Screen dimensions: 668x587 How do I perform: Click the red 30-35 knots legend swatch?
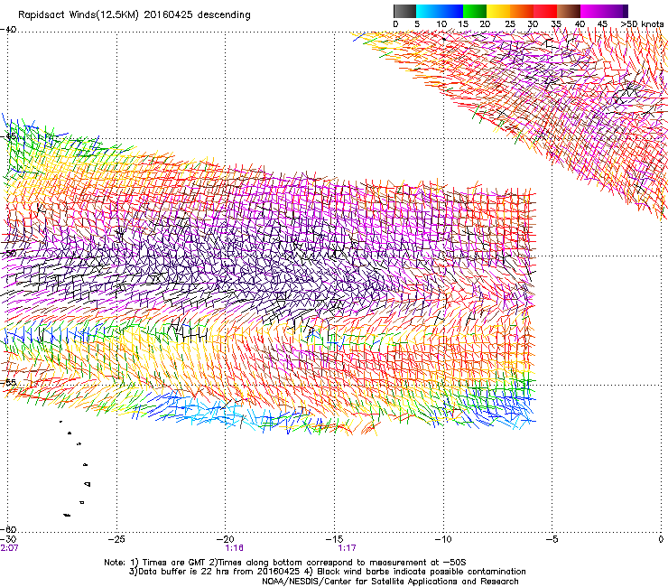click(x=545, y=11)
